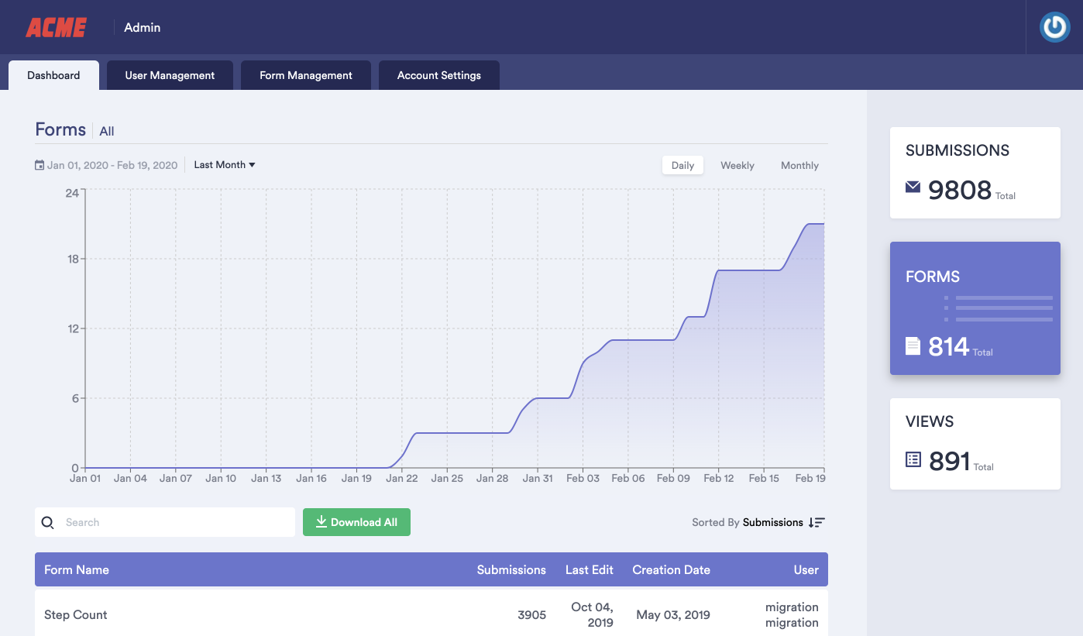Open the User Management tab
The image size is (1083, 636).
(x=170, y=75)
